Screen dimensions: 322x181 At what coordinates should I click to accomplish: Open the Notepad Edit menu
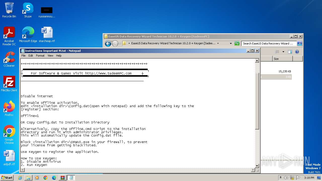tap(31, 56)
